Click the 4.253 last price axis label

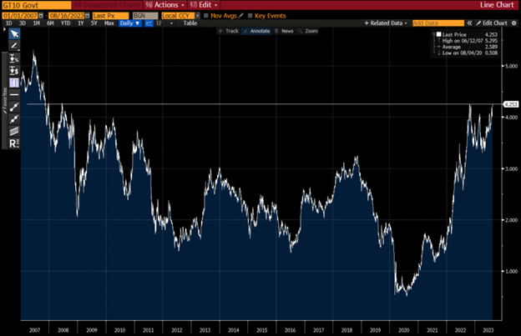coord(511,104)
